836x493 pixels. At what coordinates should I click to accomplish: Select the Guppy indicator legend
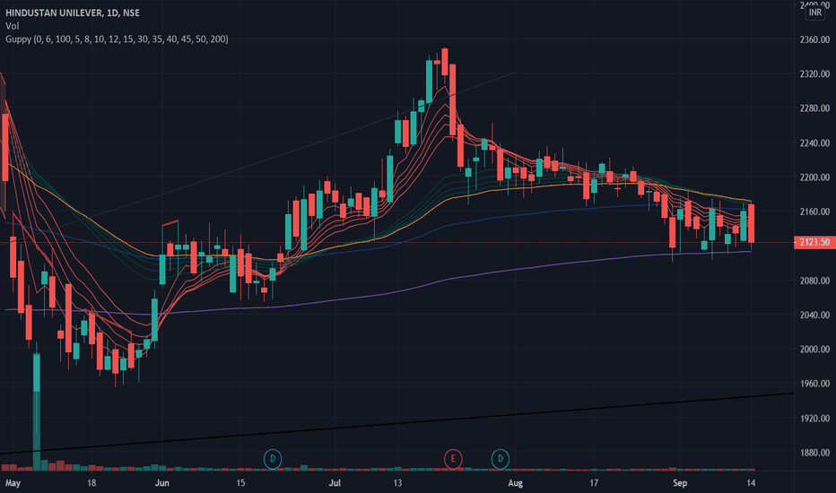[x=117, y=39]
